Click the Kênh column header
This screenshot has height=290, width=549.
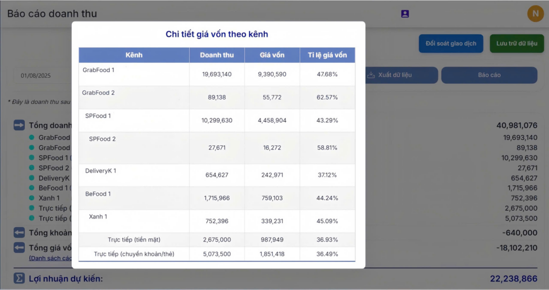[134, 55]
